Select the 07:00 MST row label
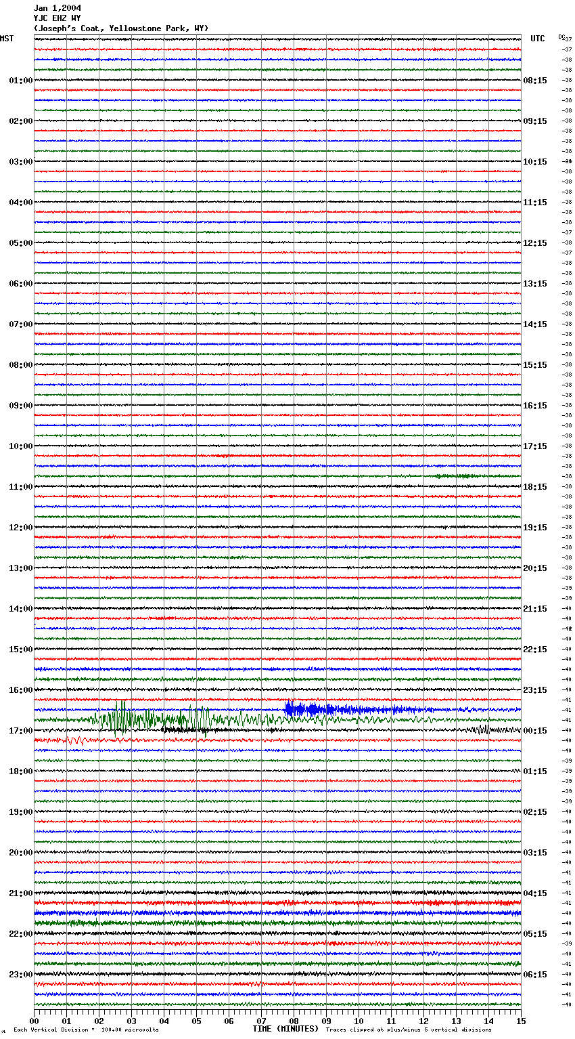This screenshot has width=575, height=1039. pyautogui.click(x=21, y=324)
